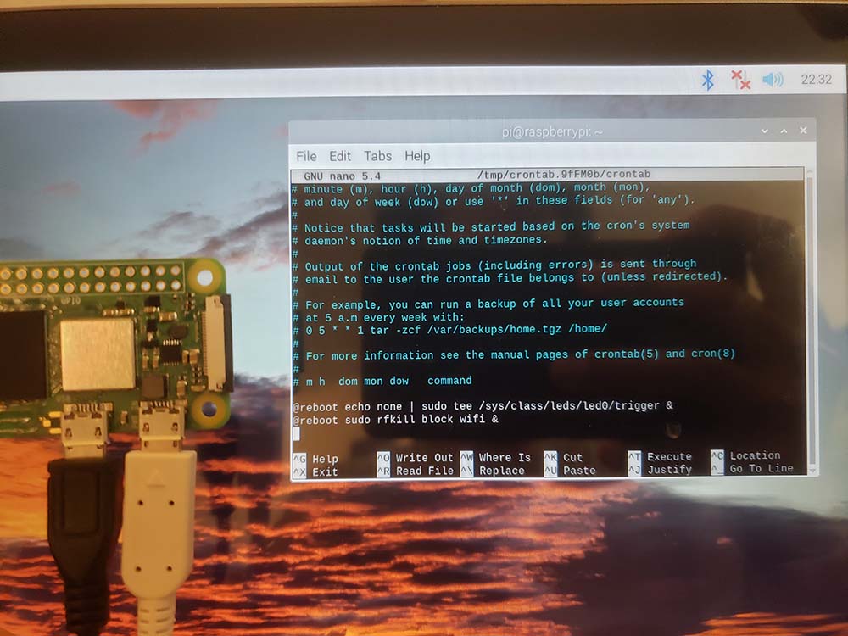Image resolution: width=848 pixels, height=636 pixels.
Task: Open the Tabs menu in terminal
Action: click(377, 156)
